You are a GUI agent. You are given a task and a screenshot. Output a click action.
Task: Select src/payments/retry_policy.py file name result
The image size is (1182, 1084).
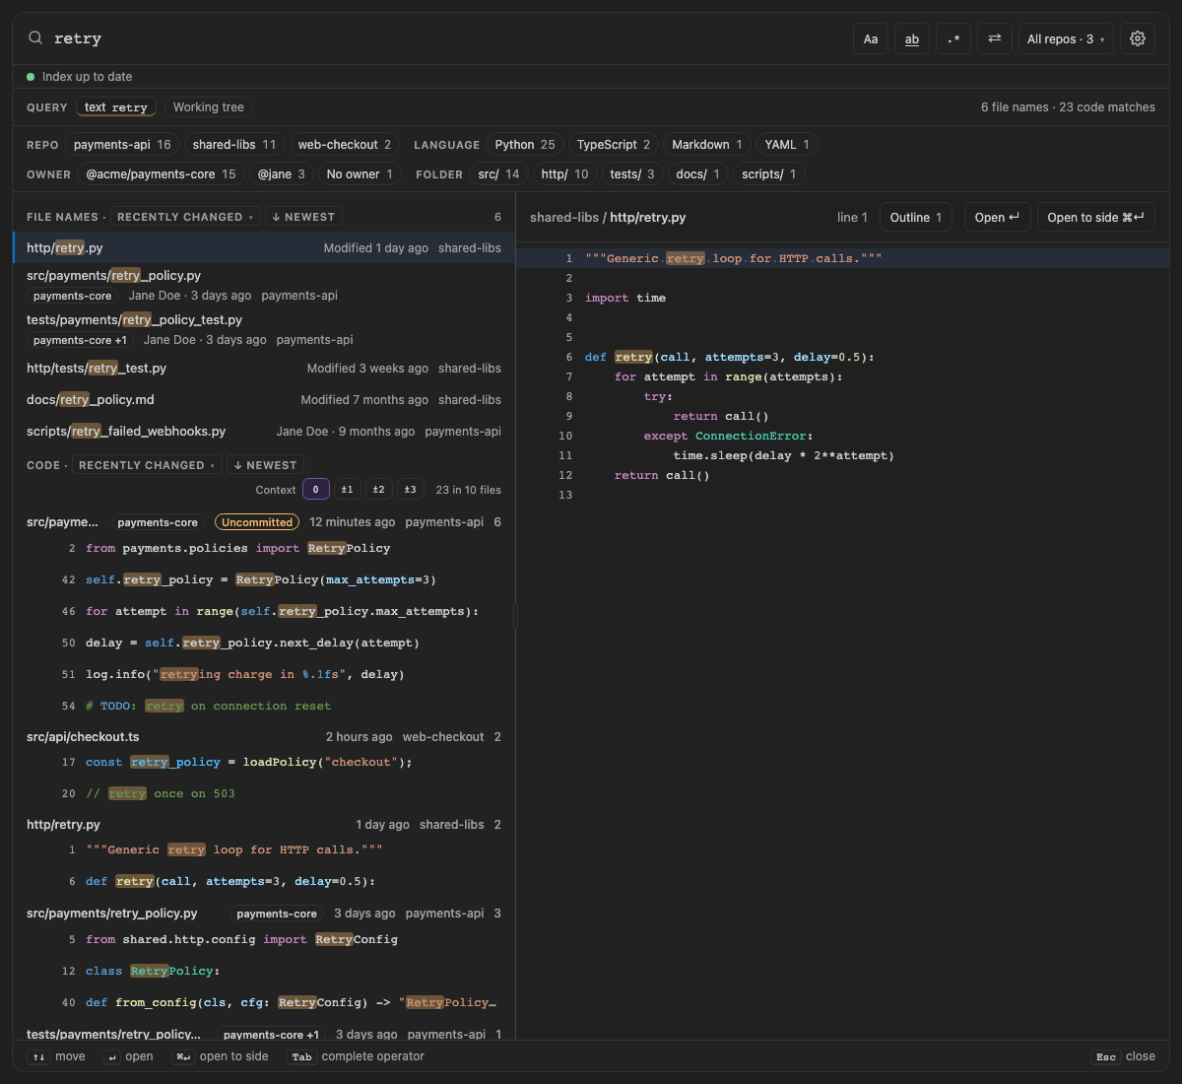[264, 285]
